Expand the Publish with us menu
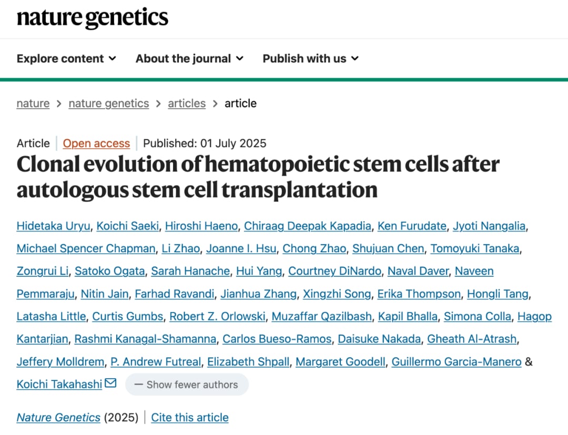The width and height of the screenshot is (568, 435). coord(310,58)
